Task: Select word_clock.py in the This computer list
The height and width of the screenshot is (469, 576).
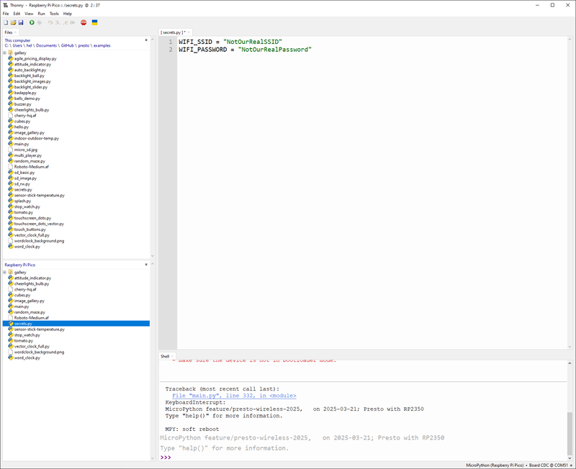Action: (x=27, y=247)
